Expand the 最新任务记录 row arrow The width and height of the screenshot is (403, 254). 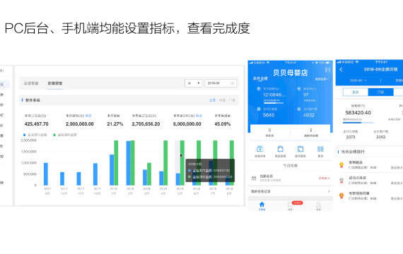coord(329,191)
